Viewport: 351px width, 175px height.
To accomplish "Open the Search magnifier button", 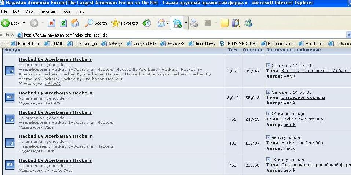I will 96,23.
